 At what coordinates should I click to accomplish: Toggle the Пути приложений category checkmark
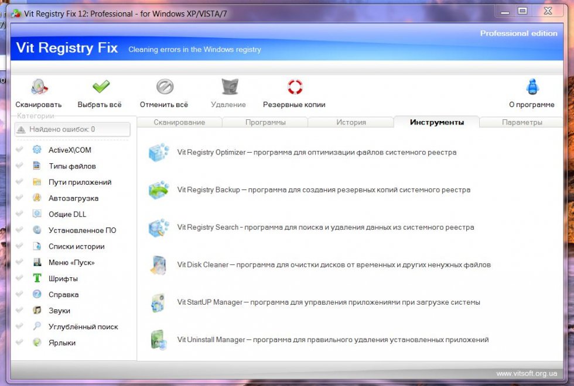click(x=19, y=181)
